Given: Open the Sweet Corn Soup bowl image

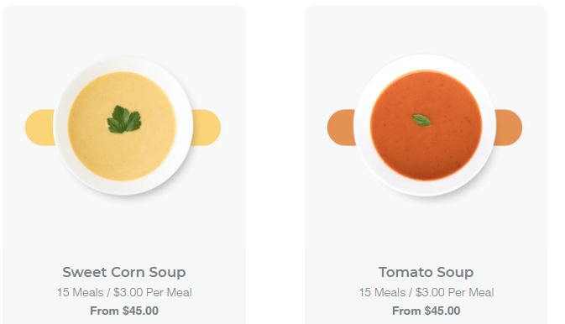Looking at the screenshot, I should tap(123, 127).
